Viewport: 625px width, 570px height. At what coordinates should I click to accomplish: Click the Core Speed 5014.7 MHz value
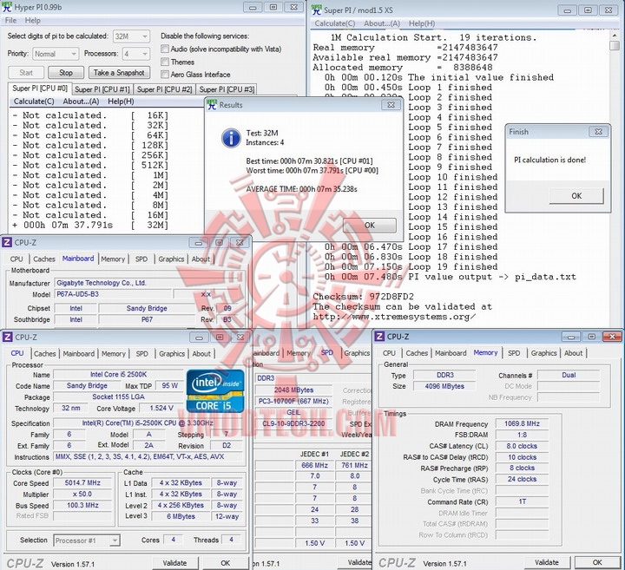[82, 482]
